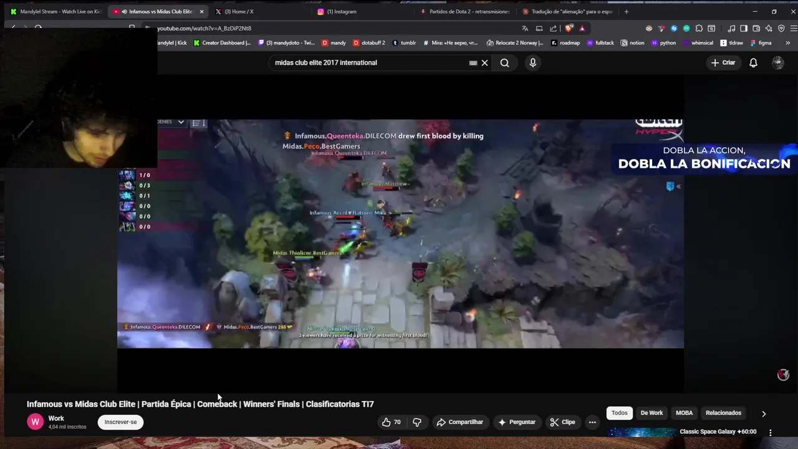This screenshot has width=798, height=449.
Task: Open the tldraw bookmark
Action: (731, 43)
